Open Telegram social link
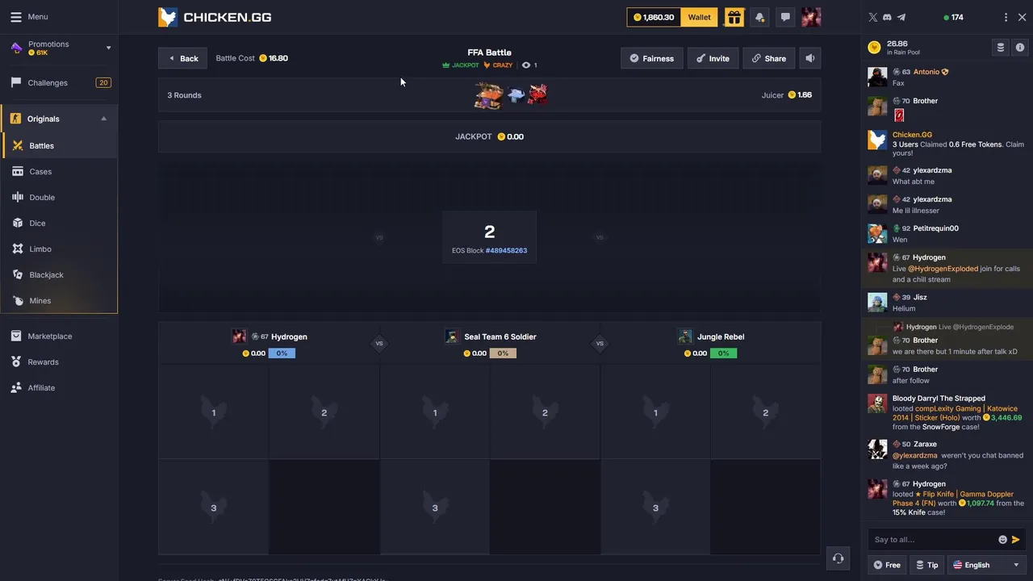Viewport: 1033px width, 581px height. click(901, 17)
